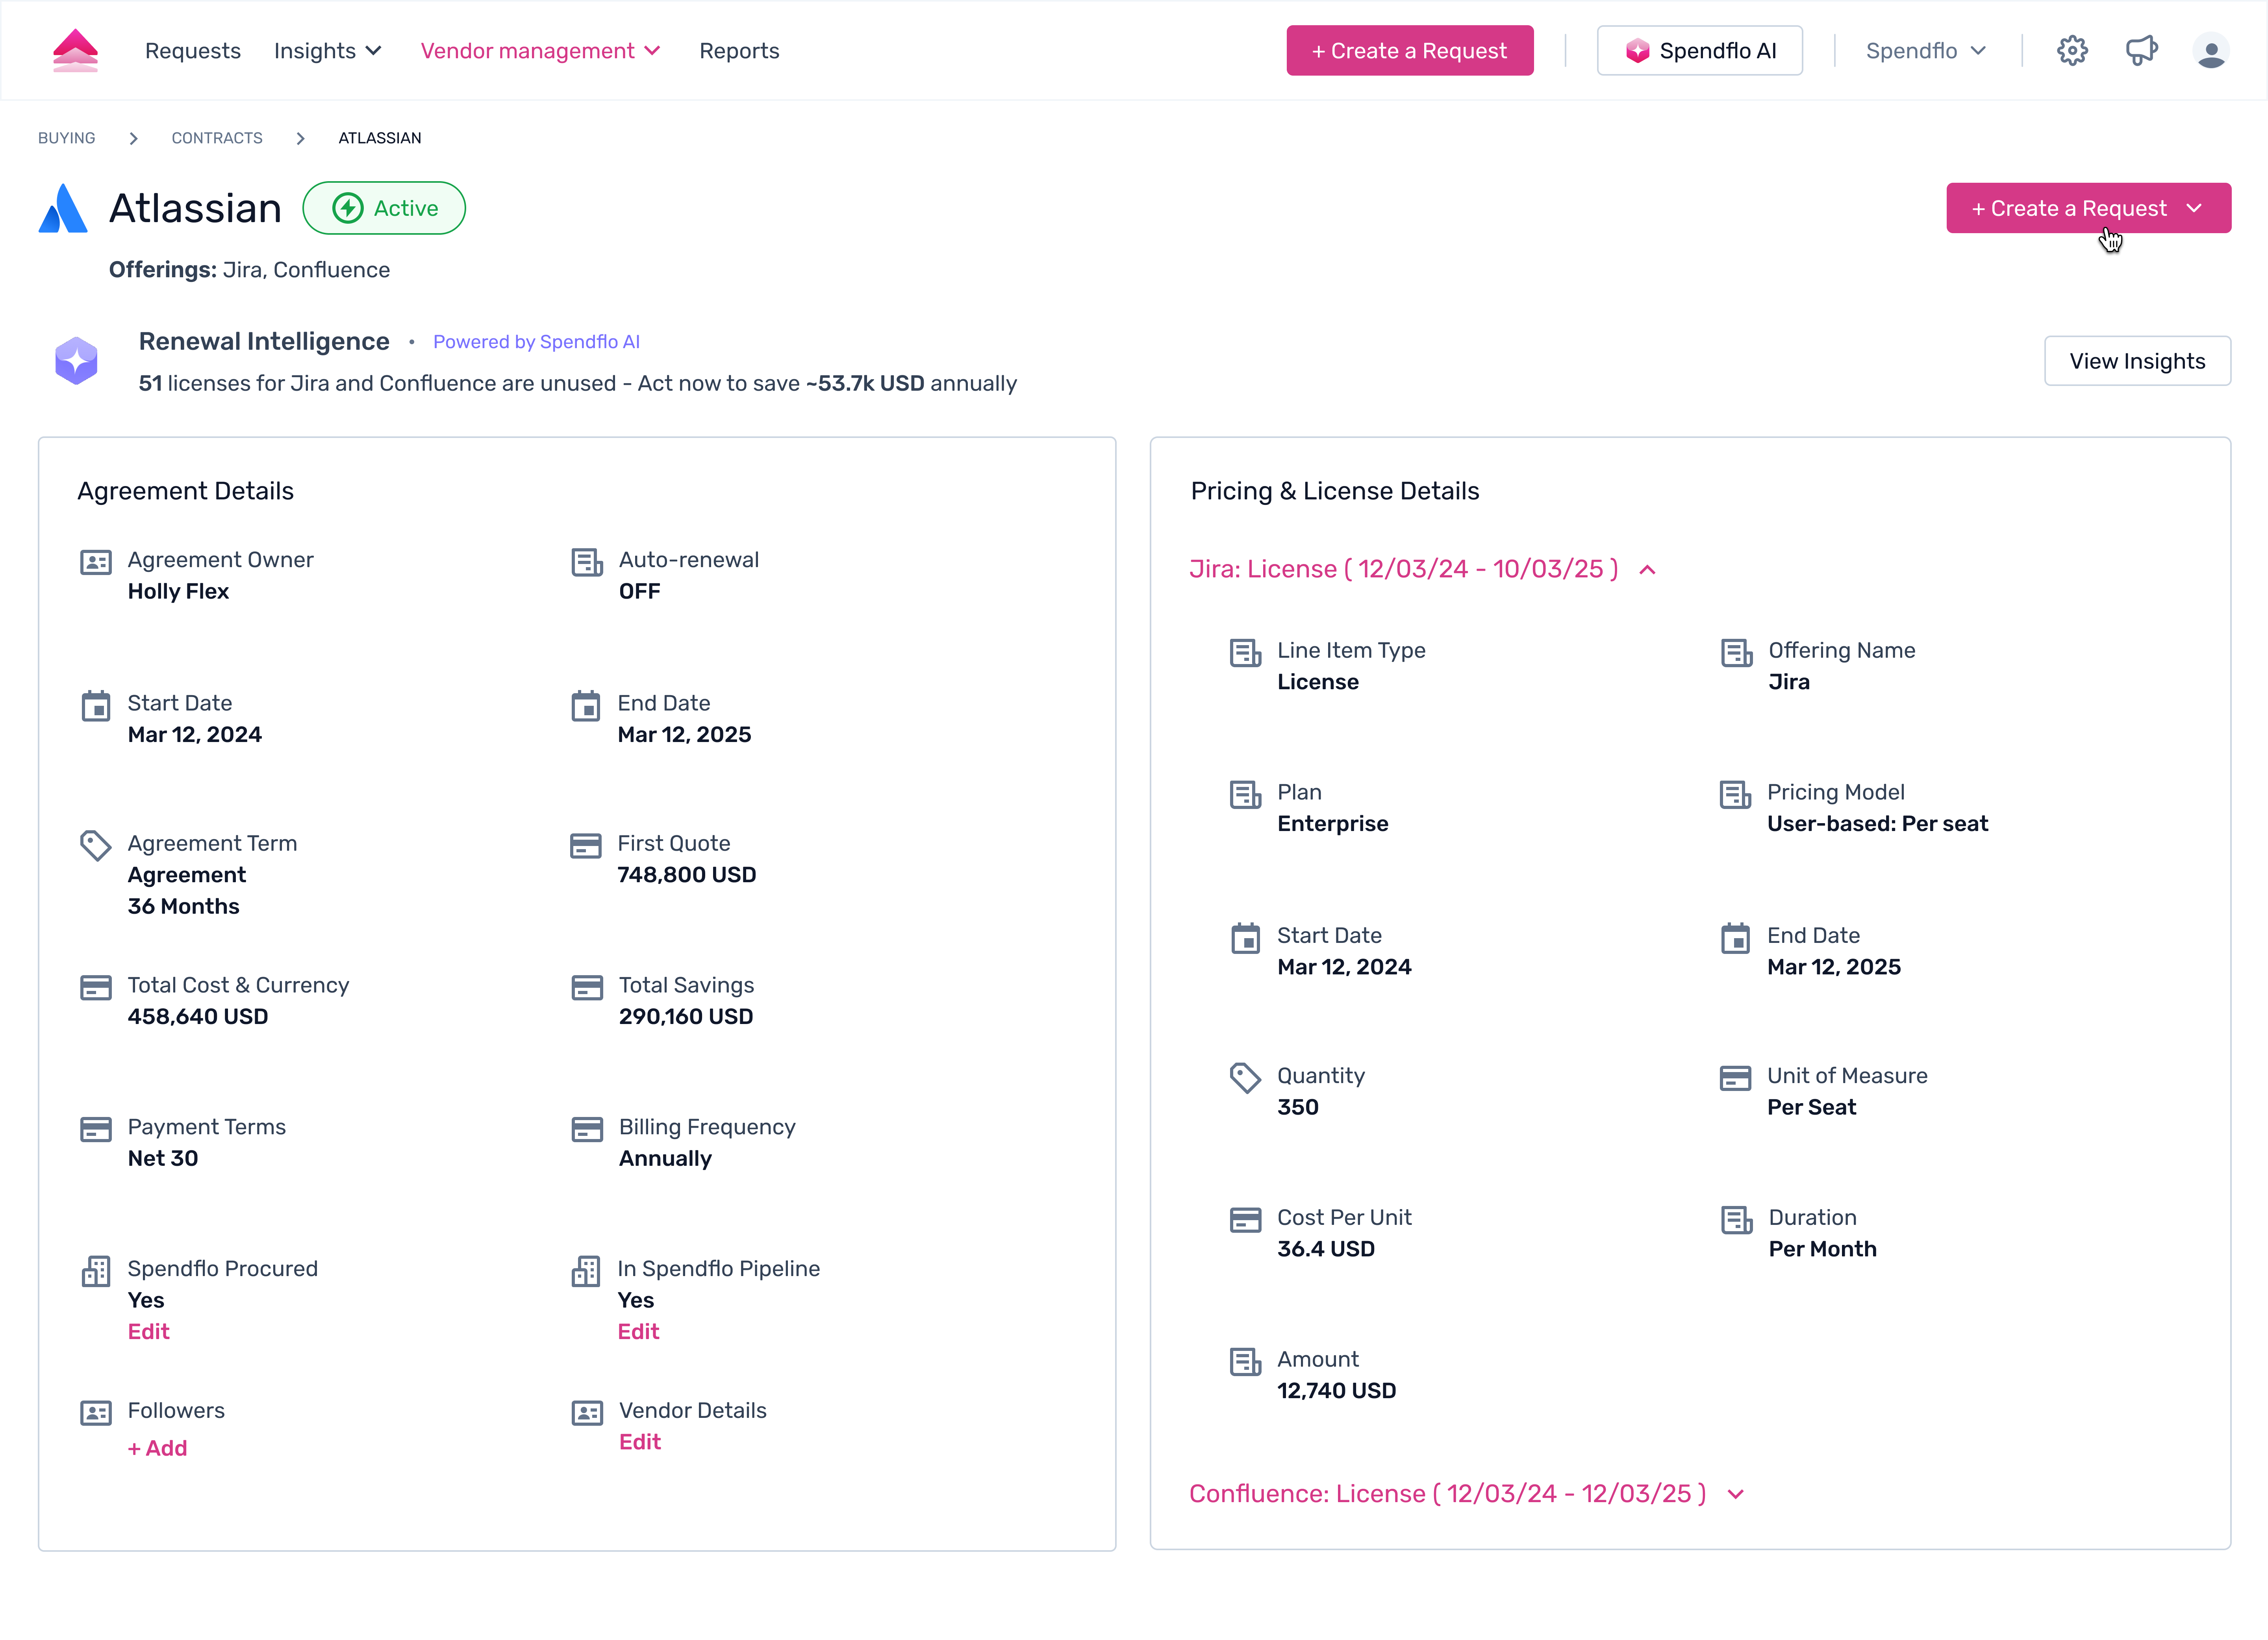Open the Reports menu item
The width and height of the screenshot is (2268, 1640).
pos(739,51)
